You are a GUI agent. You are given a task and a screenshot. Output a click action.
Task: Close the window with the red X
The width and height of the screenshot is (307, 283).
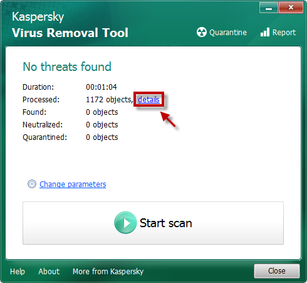pos(291,8)
